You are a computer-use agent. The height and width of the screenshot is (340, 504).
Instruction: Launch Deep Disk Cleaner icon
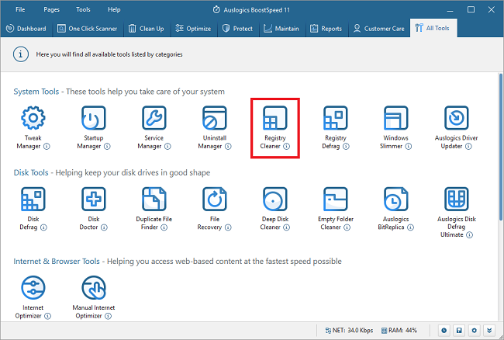tap(274, 199)
